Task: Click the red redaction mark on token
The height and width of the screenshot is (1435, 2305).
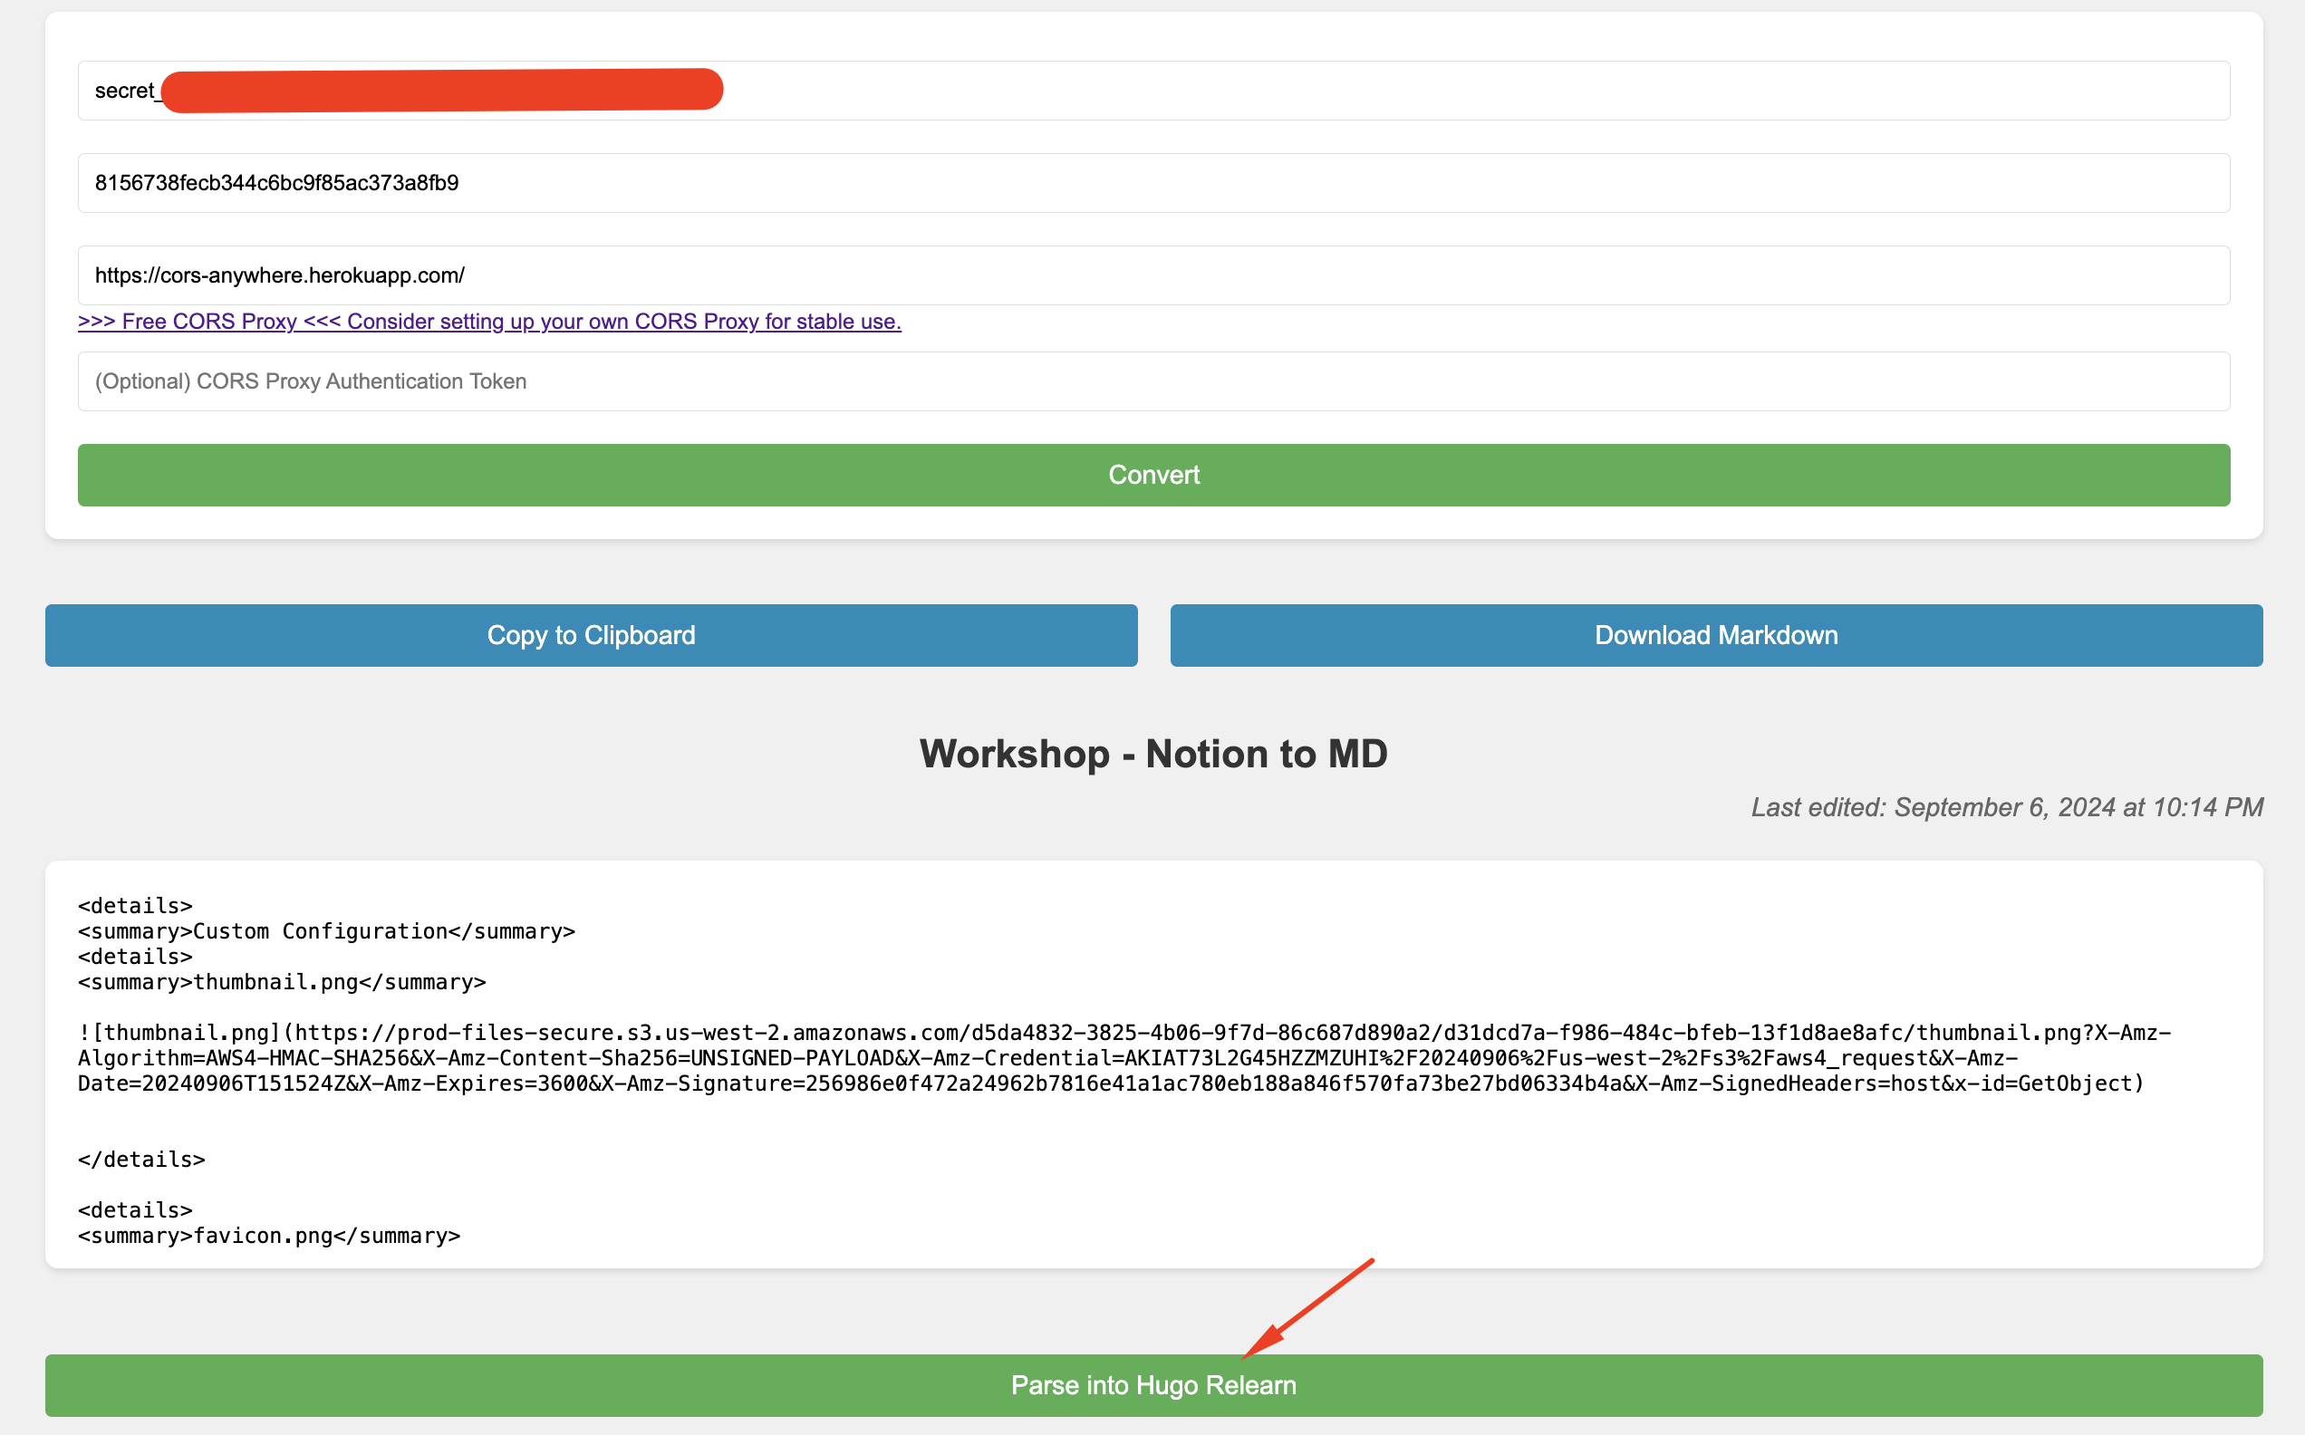Action: (x=441, y=91)
